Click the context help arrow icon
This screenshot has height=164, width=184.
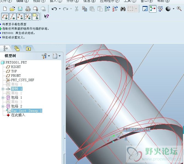click(47, 16)
